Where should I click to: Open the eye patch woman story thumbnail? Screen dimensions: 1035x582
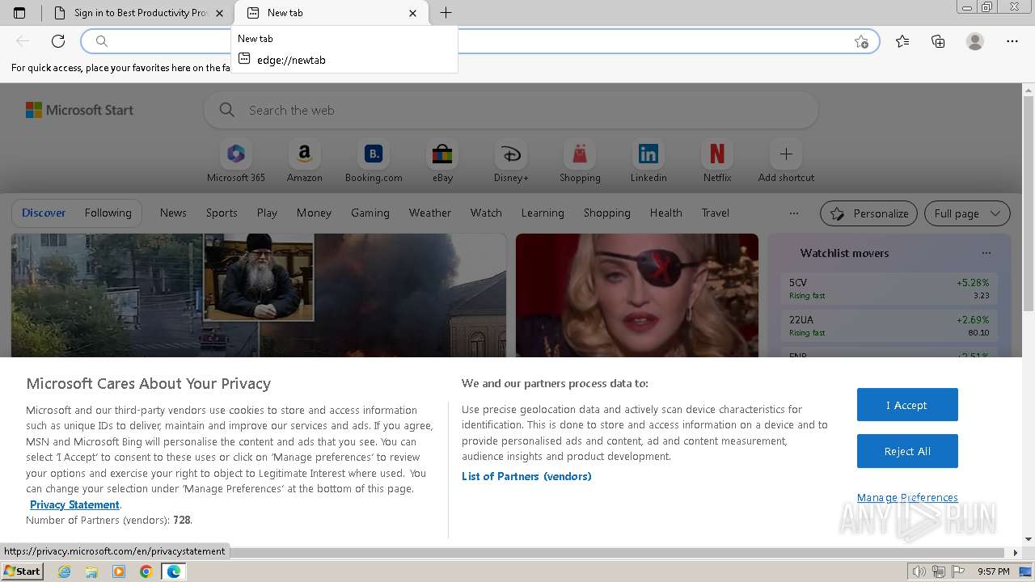pyautogui.click(x=637, y=295)
